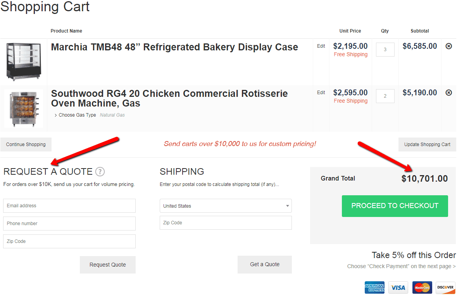The height and width of the screenshot is (296, 457).
Task: Go back via Continue Shopping
Action: point(26,145)
